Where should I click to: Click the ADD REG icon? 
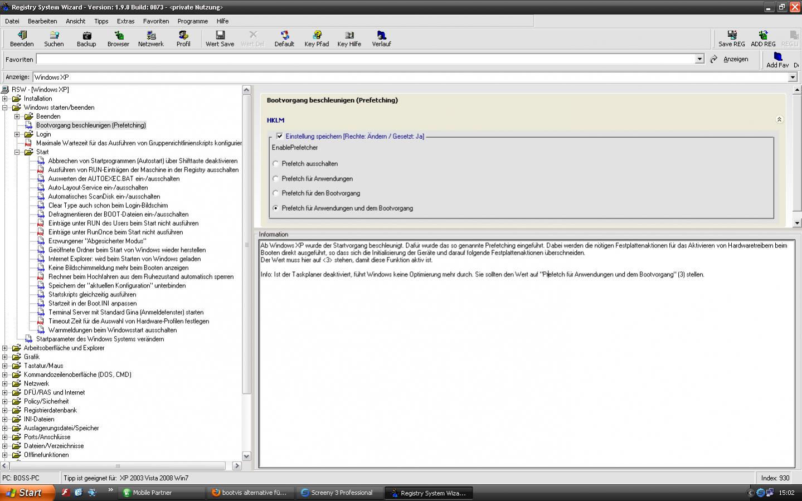point(763,39)
